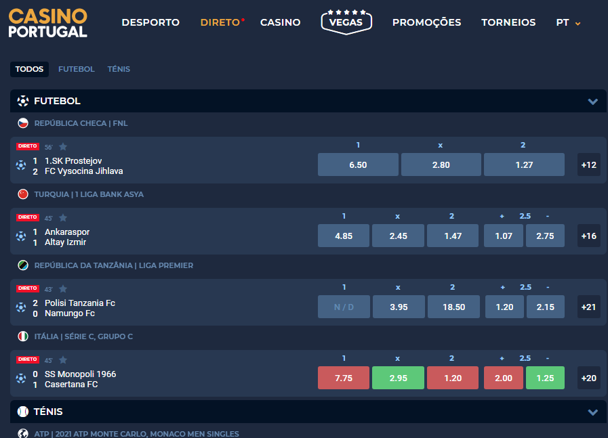Favorite the Ankaraspor match star
Viewport: 608px width, 438px height.
pos(63,217)
